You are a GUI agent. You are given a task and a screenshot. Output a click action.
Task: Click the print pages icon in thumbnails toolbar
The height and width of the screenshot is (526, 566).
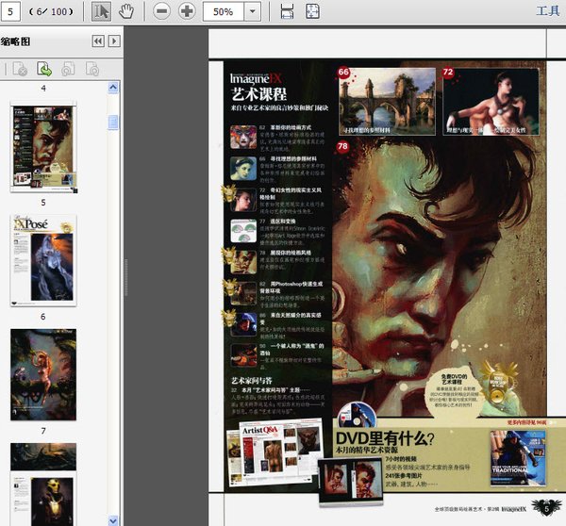(x=68, y=69)
